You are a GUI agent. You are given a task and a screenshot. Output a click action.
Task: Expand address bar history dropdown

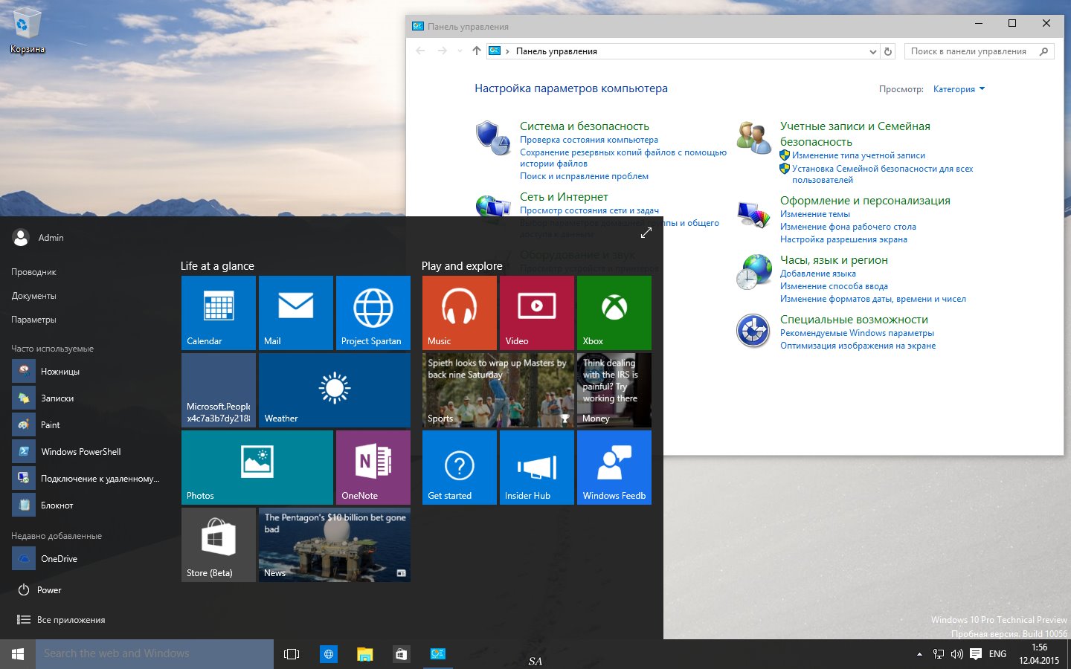tap(872, 51)
